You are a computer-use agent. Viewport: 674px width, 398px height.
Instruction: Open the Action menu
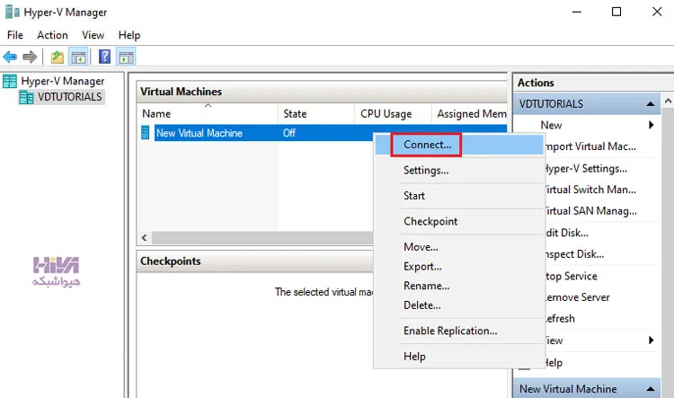point(52,35)
